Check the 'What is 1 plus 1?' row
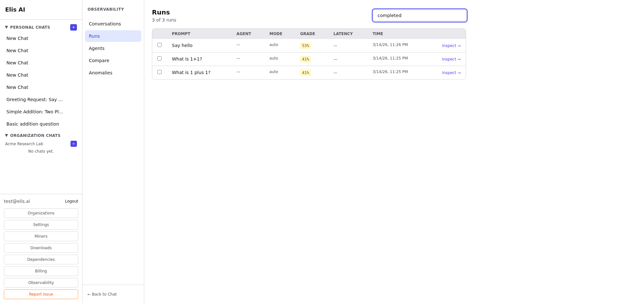This screenshot has height=303, width=618. (x=159, y=72)
